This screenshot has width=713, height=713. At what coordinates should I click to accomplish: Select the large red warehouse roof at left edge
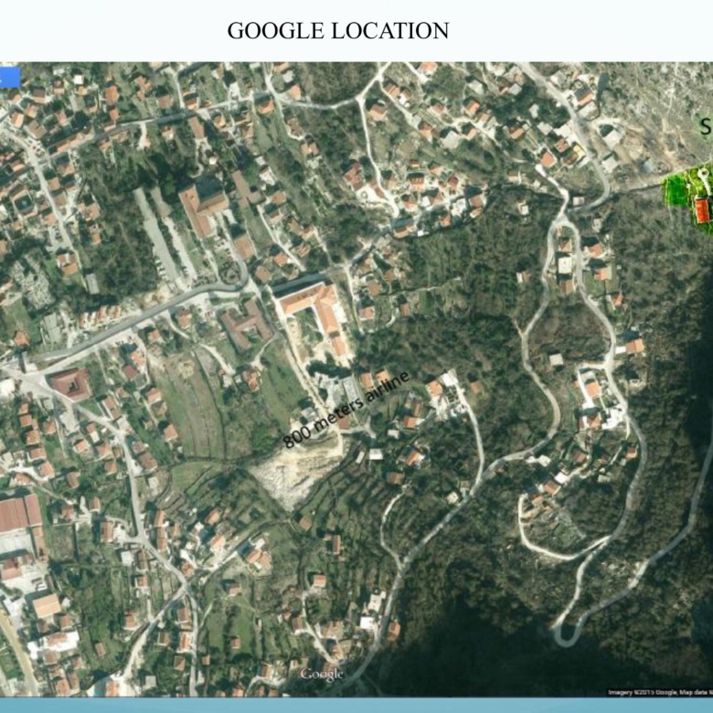pyautogui.click(x=20, y=514)
